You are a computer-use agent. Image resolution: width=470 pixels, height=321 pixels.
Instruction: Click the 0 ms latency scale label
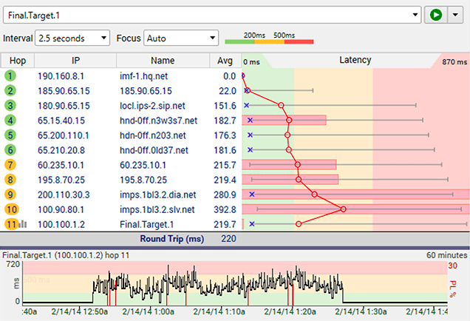(x=251, y=62)
